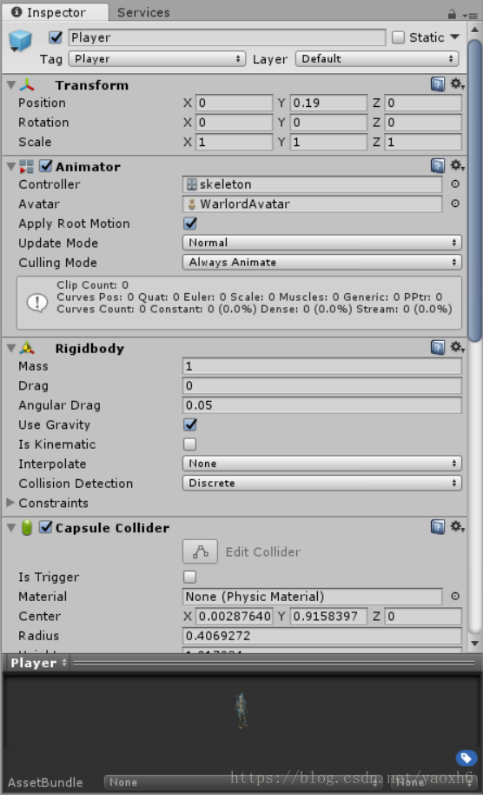Click the Inspector vertical scrollbar
Viewport: 483px width, 795px height.
pos(474,190)
